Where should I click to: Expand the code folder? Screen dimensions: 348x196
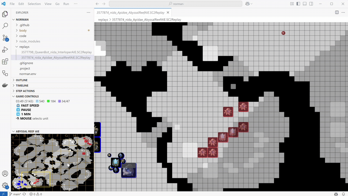[53, 36]
